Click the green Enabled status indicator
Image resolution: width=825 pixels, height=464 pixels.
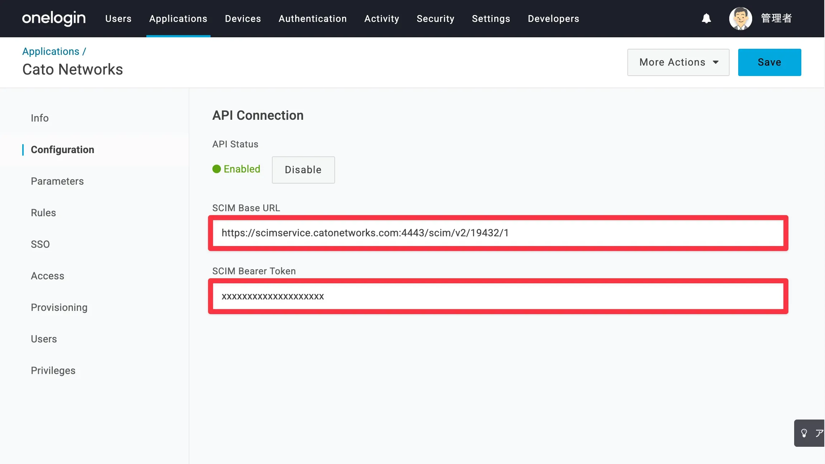[236, 169]
